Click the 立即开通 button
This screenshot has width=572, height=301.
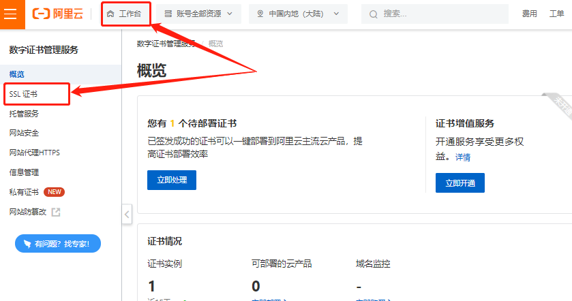(460, 183)
